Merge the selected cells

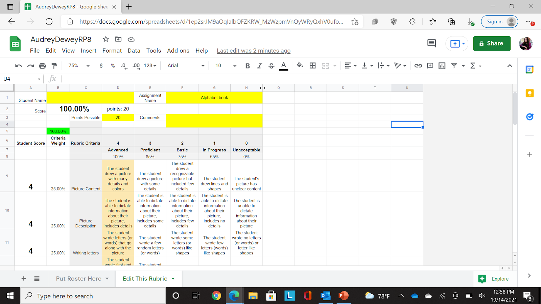(325, 66)
